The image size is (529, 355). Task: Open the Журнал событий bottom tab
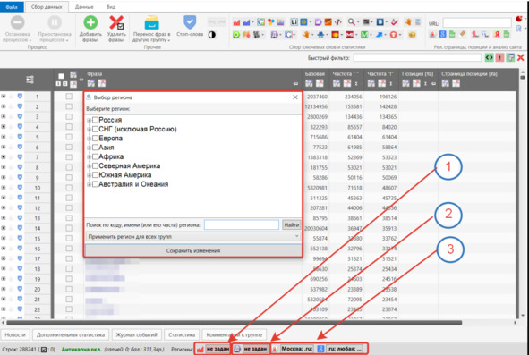(136, 334)
